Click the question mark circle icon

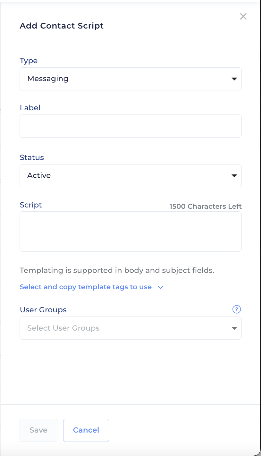pos(236,309)
